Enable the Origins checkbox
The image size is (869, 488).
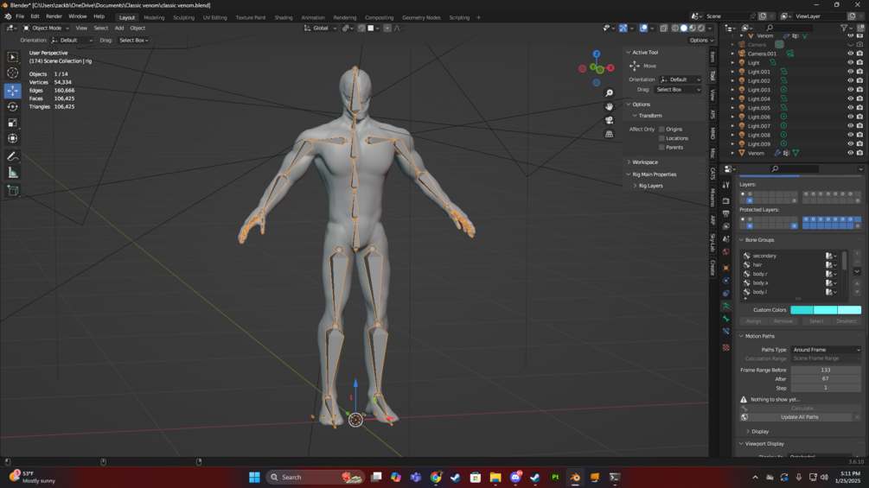point(661,129)
